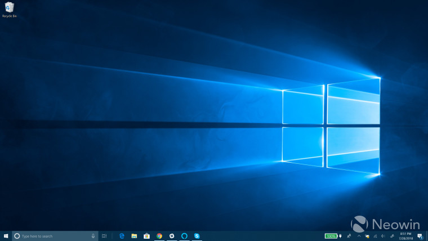Select the Recycle Bin desktop icon

tap(9, 10)
